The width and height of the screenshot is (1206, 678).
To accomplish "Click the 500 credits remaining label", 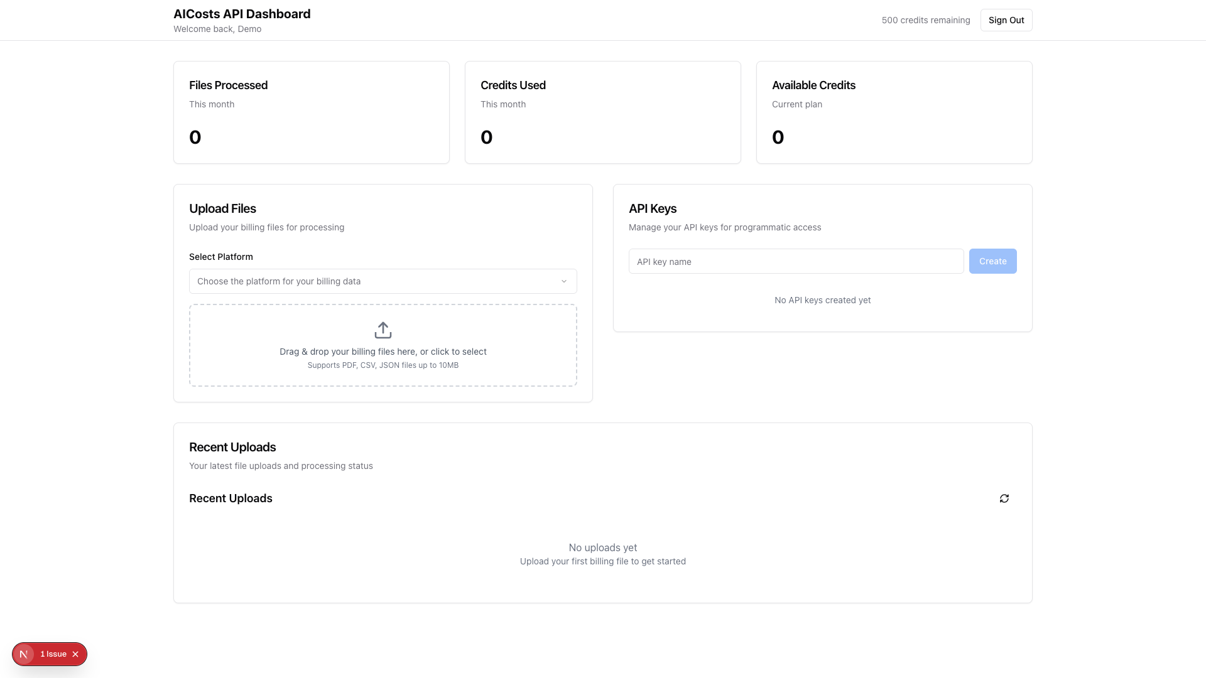I will click(926, 19).
